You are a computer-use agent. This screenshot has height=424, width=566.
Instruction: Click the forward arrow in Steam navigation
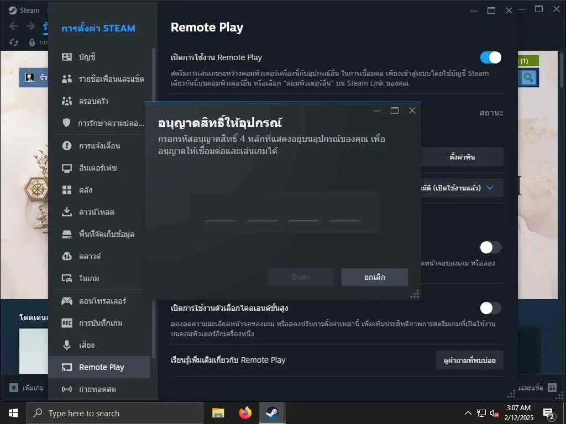point(31,26)
